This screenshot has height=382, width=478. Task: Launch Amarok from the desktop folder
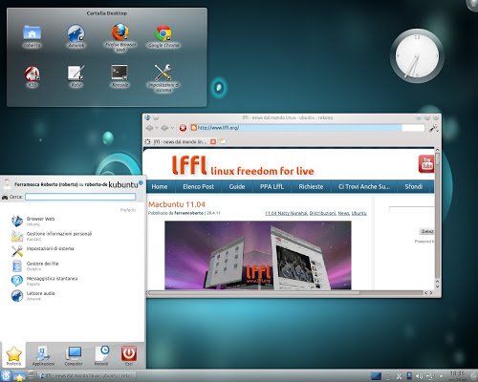pos(76,36)
